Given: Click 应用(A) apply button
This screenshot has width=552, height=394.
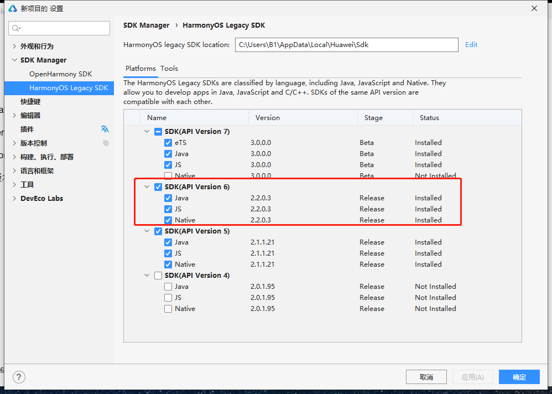Looking at the screenshot, I should pos(473,377).
